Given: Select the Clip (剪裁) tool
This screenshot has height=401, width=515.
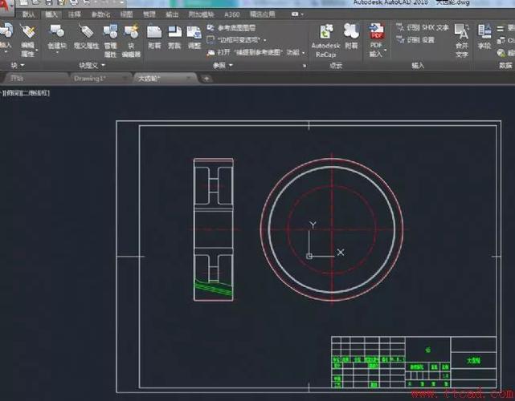Looking at the screenshot, I should [x=174, y=32].
